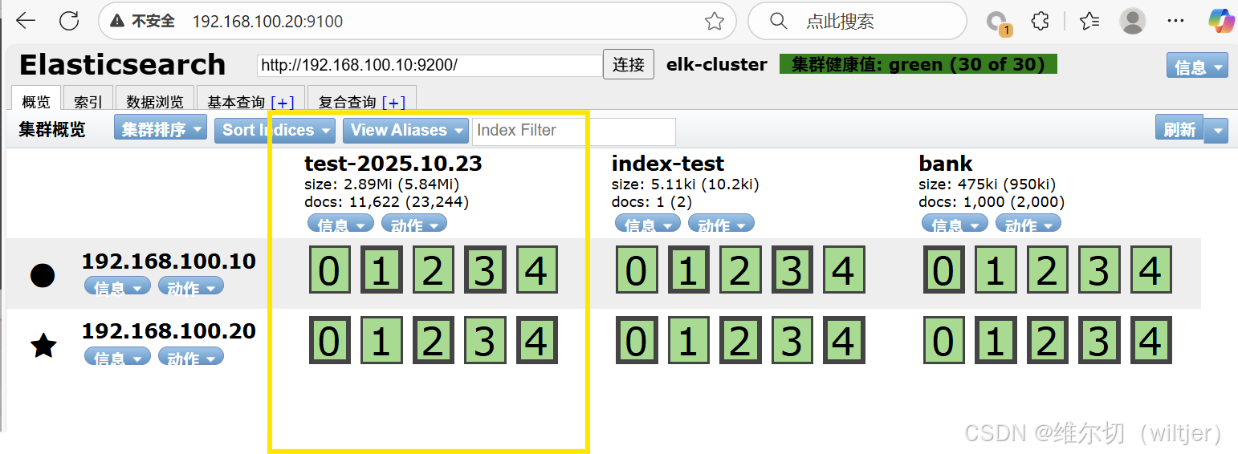Screen dimensions: 1238x454
Task: Open 动作 dropdown for test-2025.10.23 index
Action: pos(414,224)
